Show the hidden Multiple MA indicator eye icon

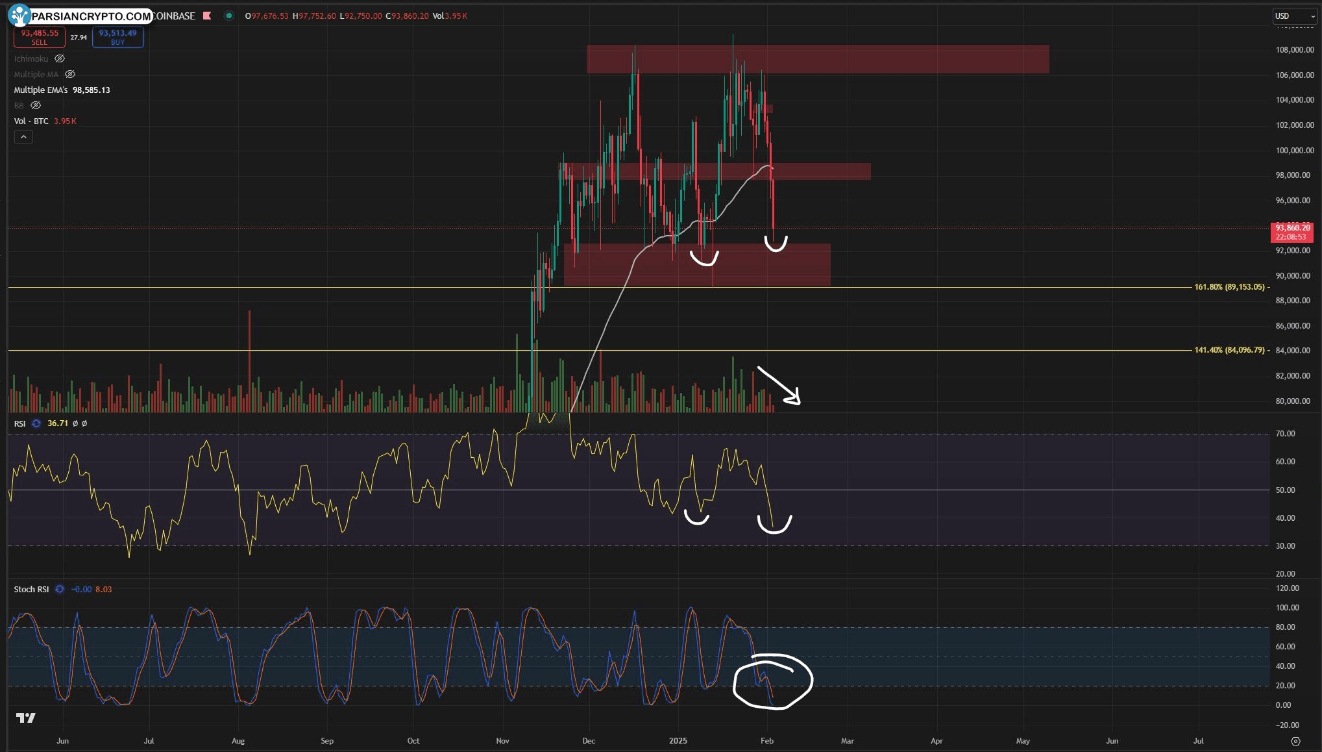pos(70,74)
